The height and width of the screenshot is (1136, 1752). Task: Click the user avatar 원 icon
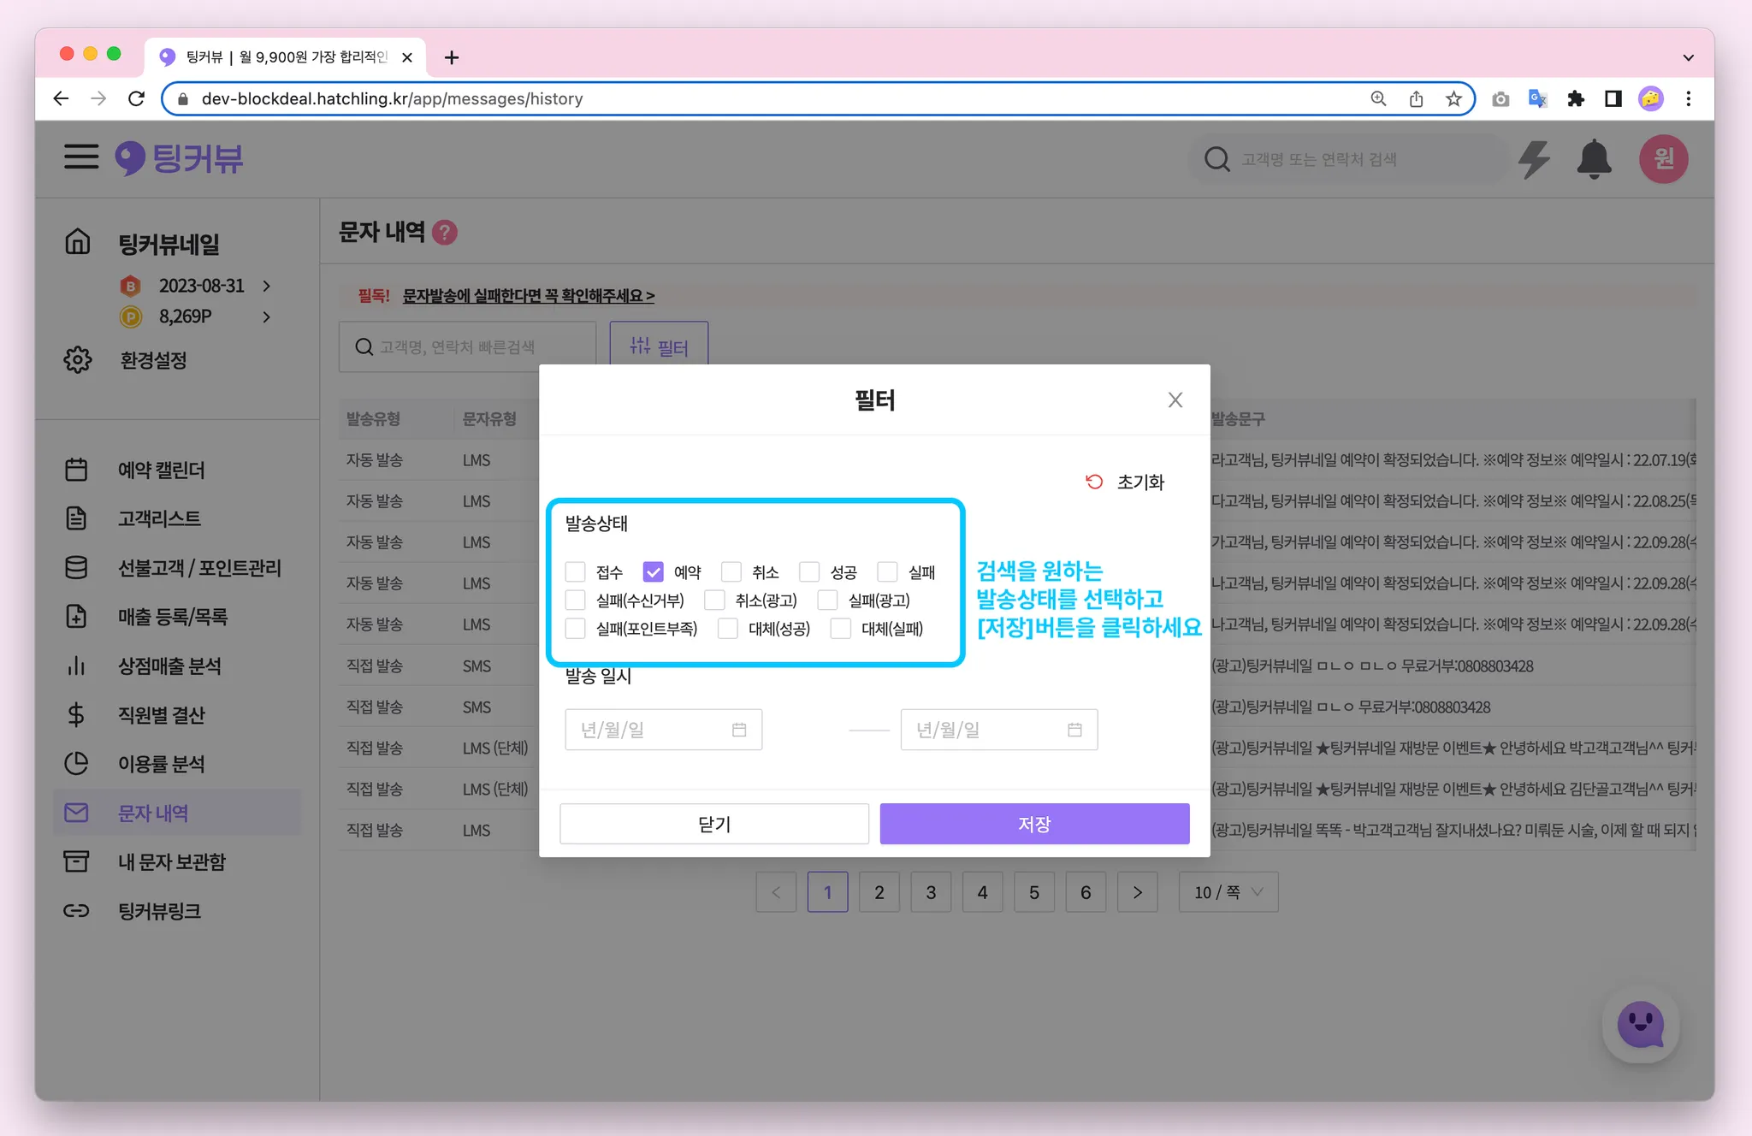pos(1662,159)
